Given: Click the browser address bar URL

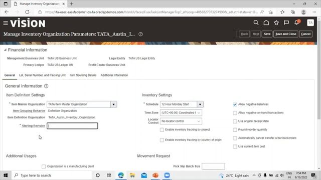Looking at the screenshot, I should [151, 12].
